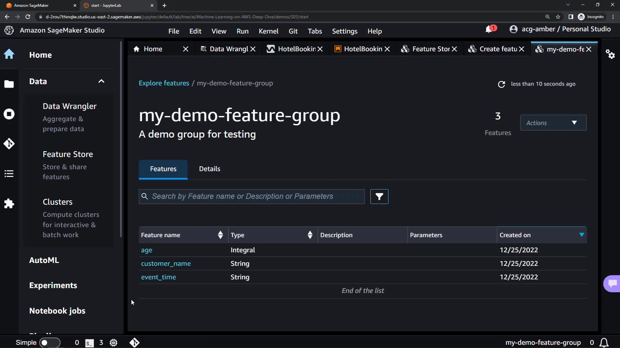Switch to the Details tab

(x=210, y=169)
